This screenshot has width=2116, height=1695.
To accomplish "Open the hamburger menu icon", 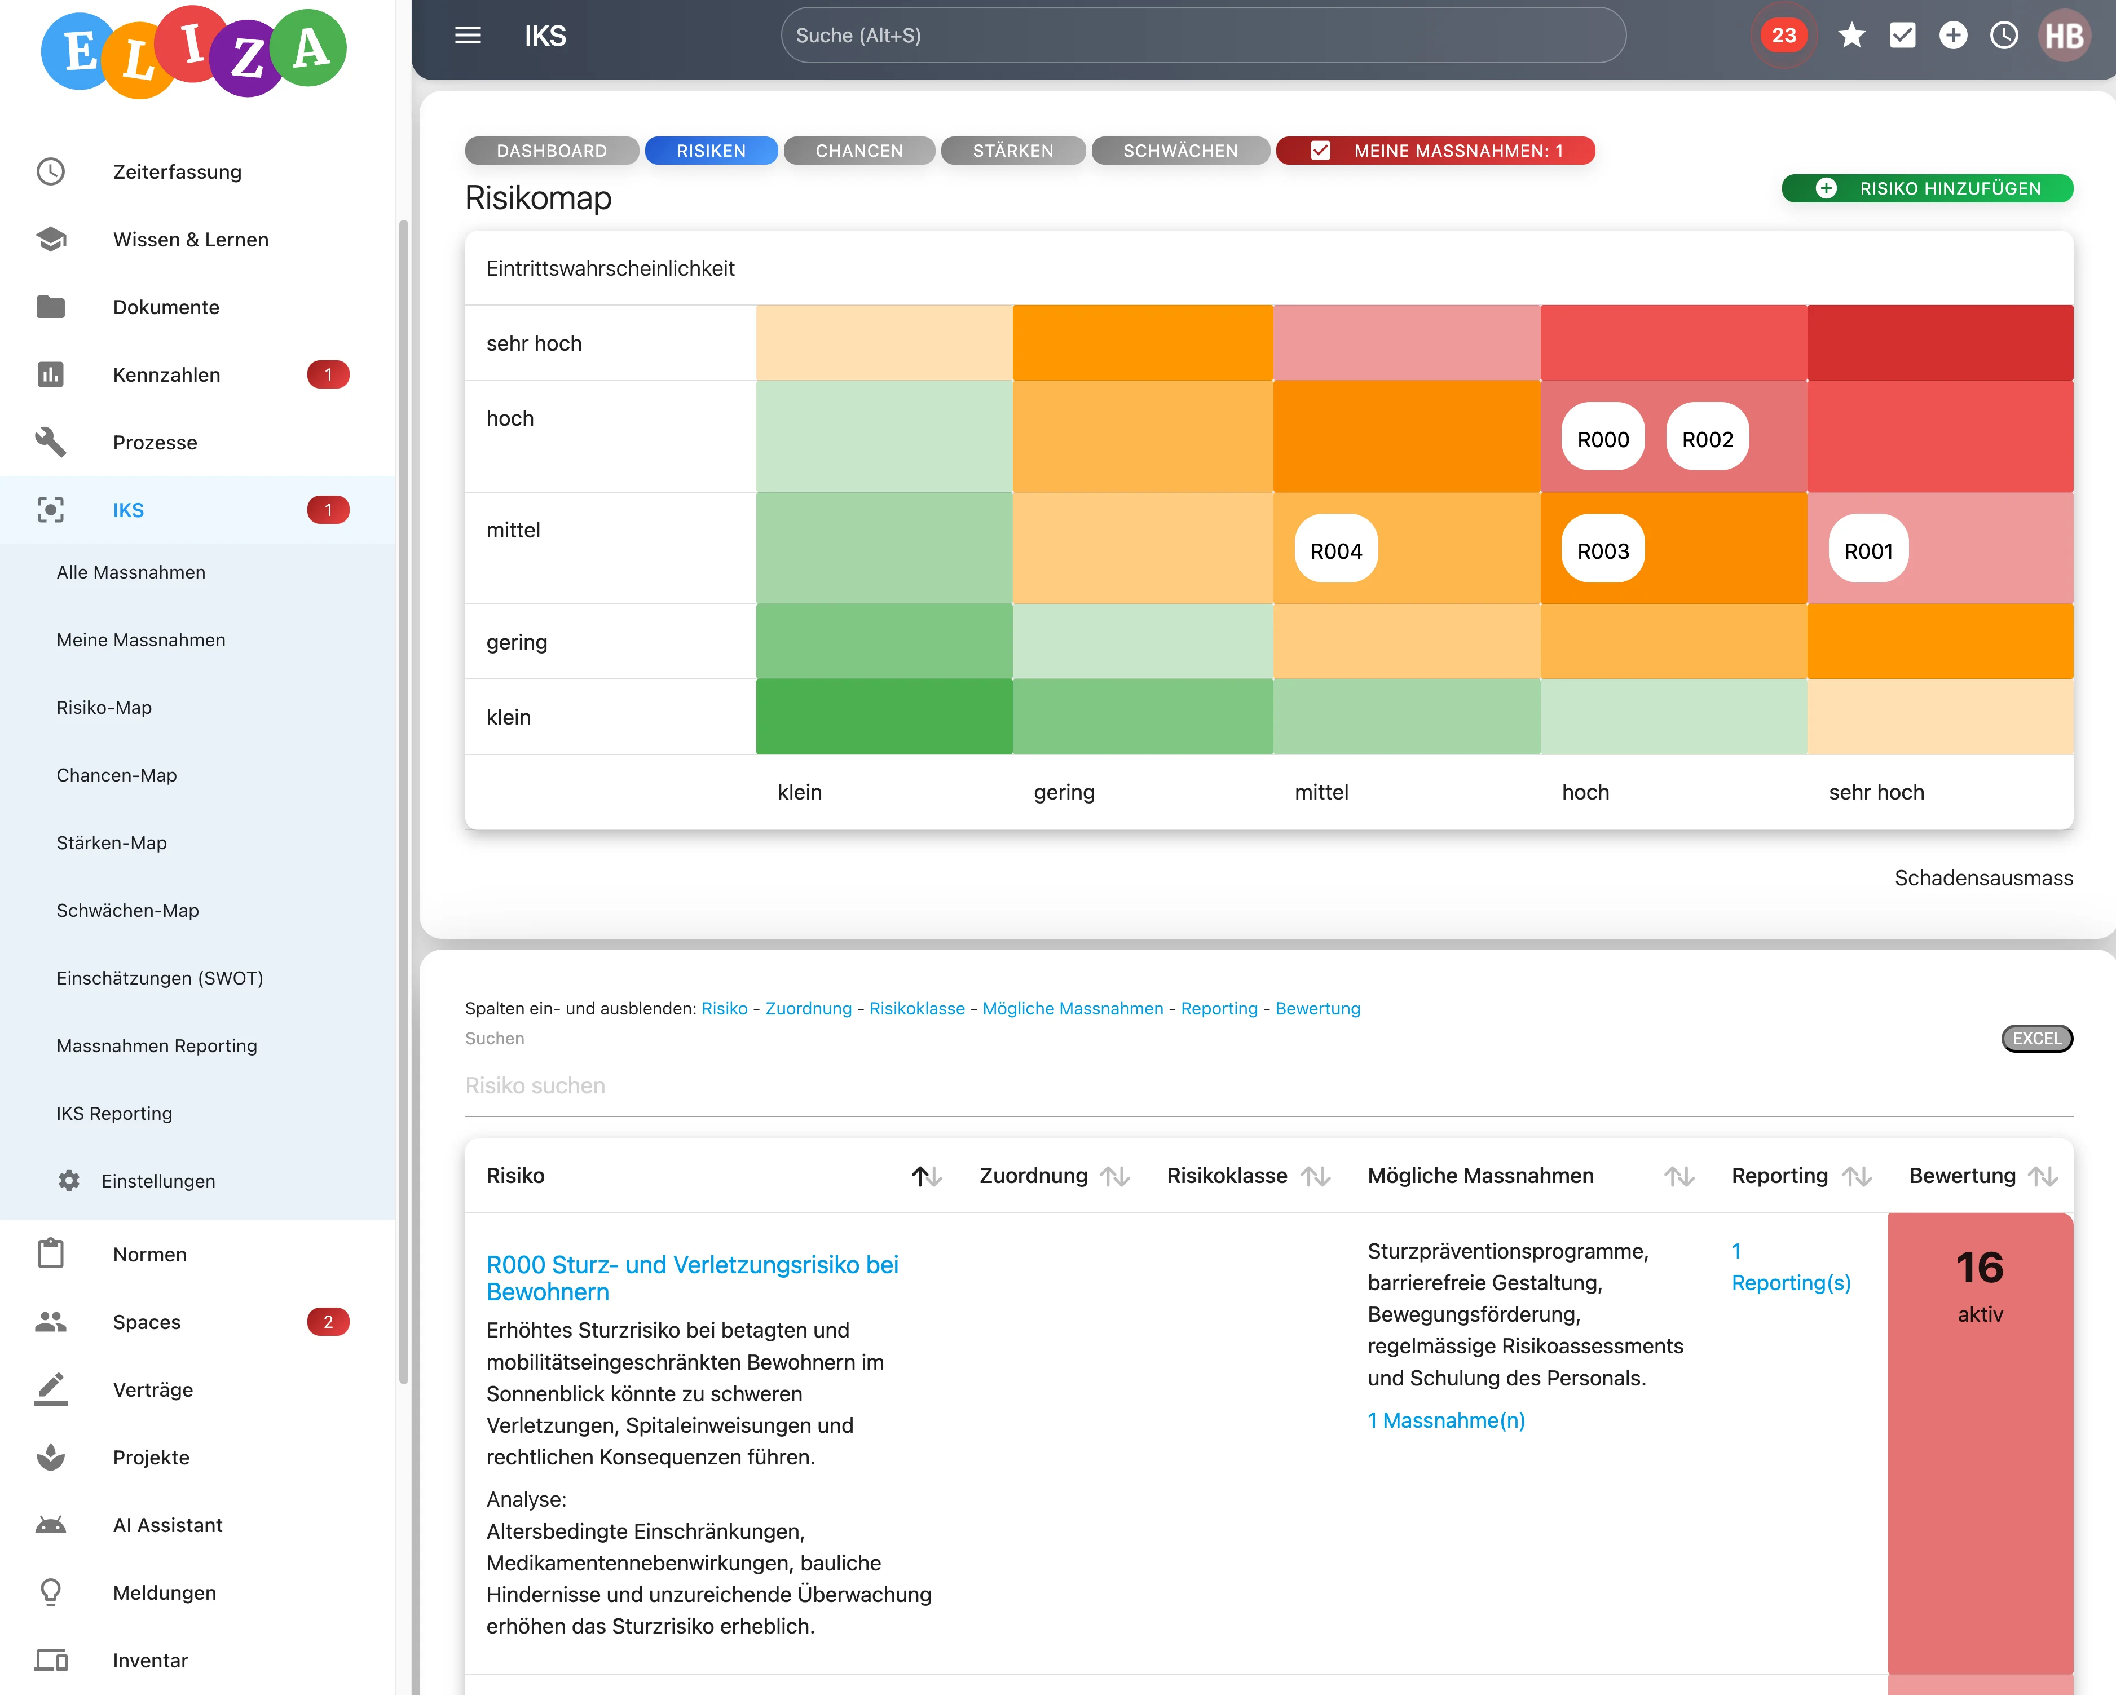I will pyautogui.click(x=468, y=36).
